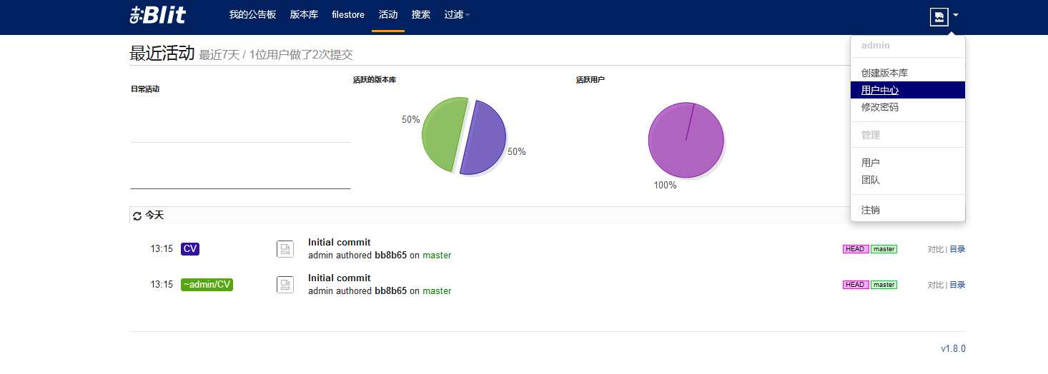Click the 最近活动 page heading
Viewport: 1048px width, 374px height.
[x=162, y=54]
